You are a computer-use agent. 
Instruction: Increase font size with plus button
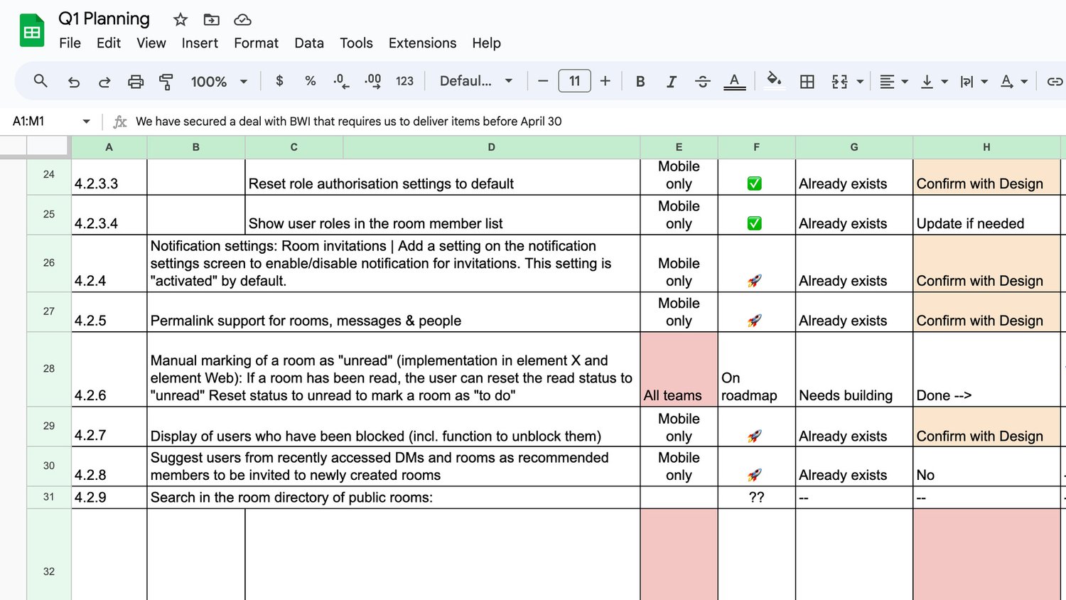tap(605, 81)
